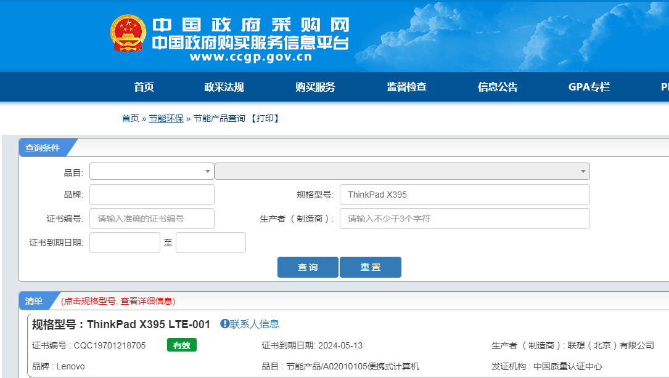Click the expiry date 2024-05-13 text
Viewport: 669px width, 378px height.
[x=340, y=345]
